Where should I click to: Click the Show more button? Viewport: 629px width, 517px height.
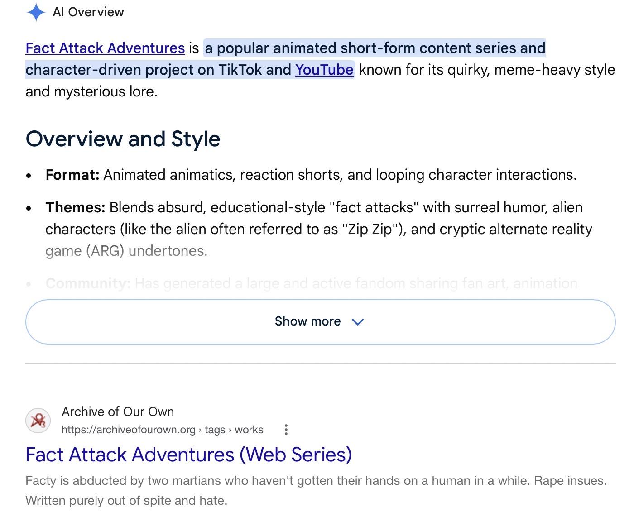pyautogui.click(x=320, y=321)
